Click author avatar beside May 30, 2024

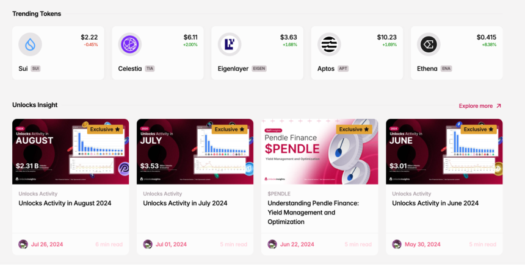pyautogui.click(x=397, y=244)
